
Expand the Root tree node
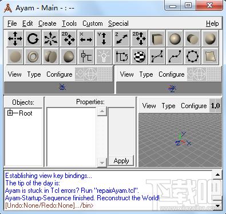point(10,113)
